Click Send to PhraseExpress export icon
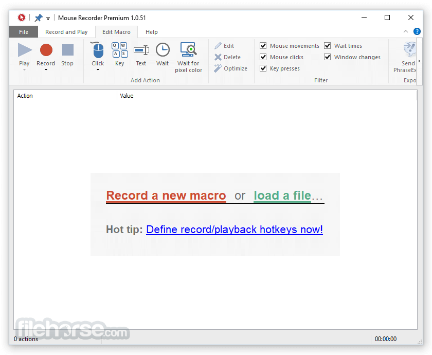The height and width of the screenshot is (355, 432). click(x=409, y=49)
